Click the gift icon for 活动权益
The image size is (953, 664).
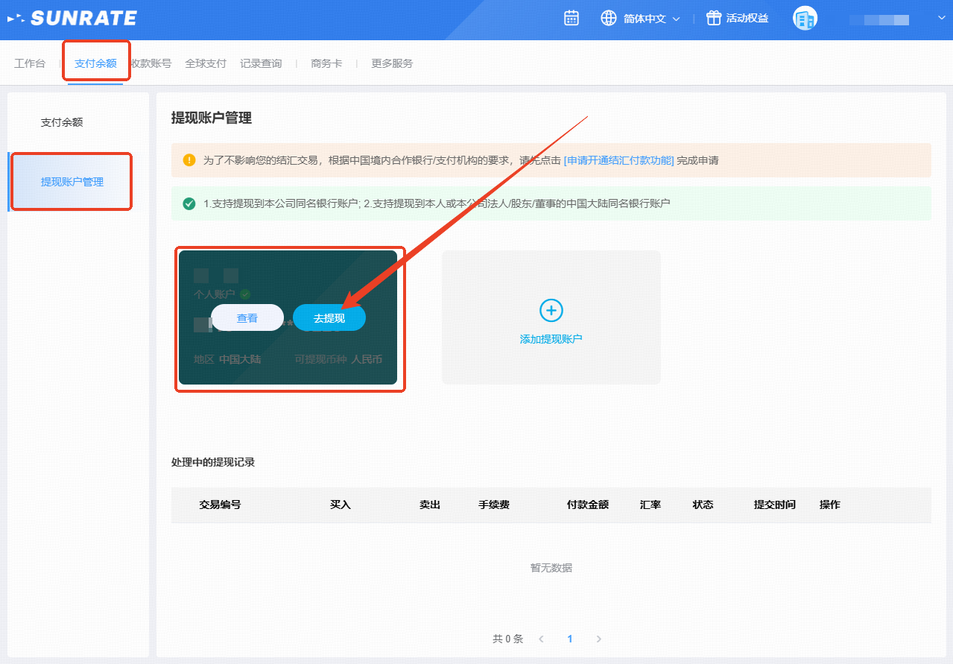tap(714, 19)
